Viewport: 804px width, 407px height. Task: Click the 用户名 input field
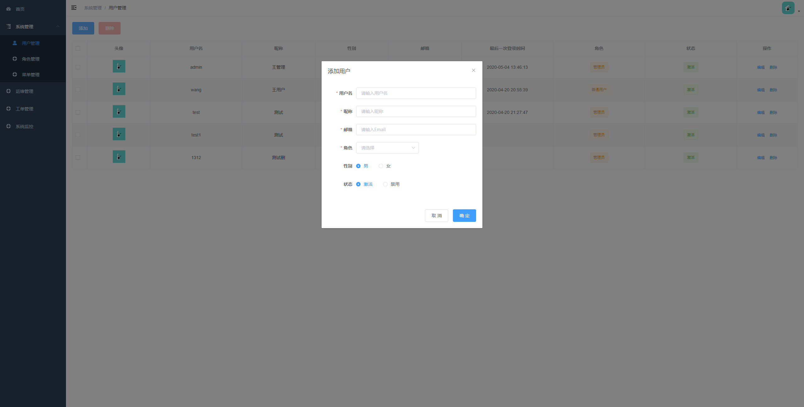416,93
